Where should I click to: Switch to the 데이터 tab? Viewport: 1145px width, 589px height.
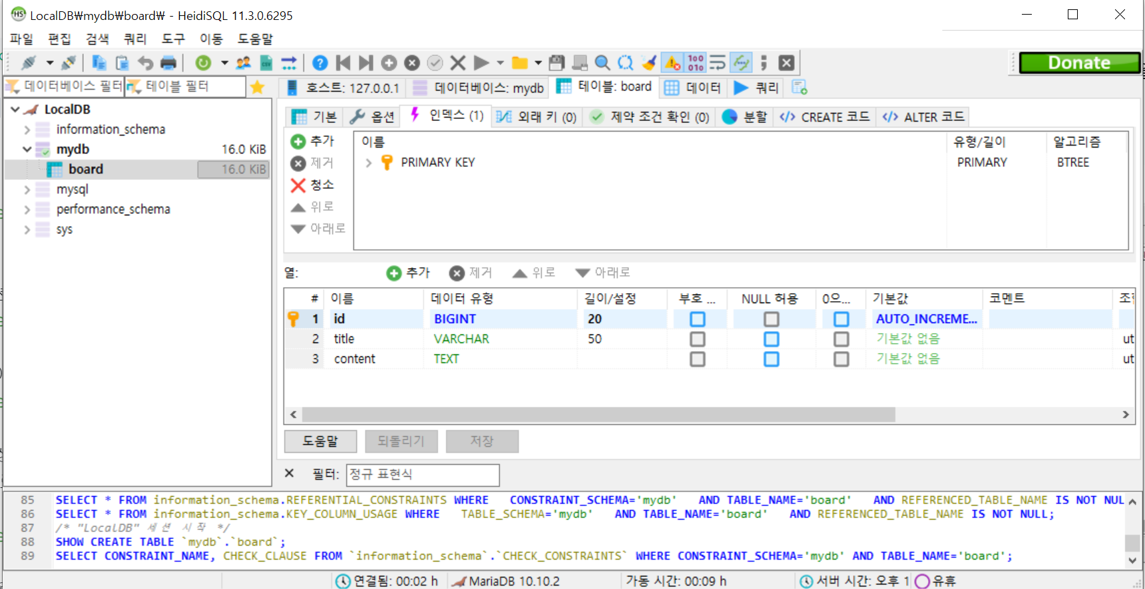coord(693,87)
